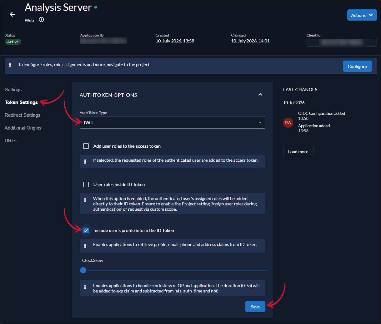Open the Actions dropdown button
Image resolution: width=381 pixels, height=324 pixels.
[x=362, y=15]
